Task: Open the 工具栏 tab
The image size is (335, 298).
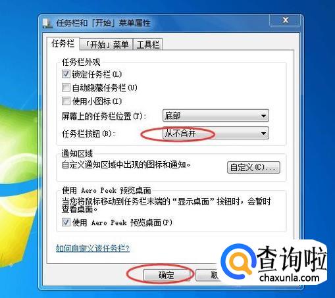Action: point(148,45)
